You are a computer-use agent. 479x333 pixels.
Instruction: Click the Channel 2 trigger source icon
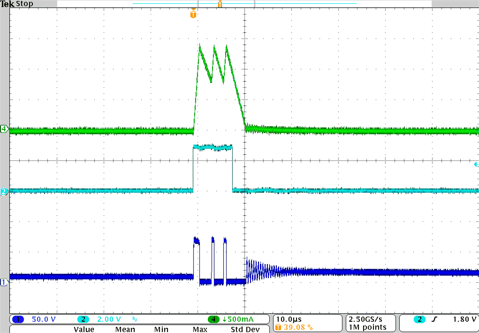pyautogui.click(x=419, y=319)
